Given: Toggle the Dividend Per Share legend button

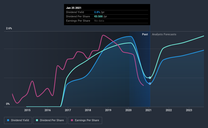Looking at the screenshot, I should [x=50, y=120].
